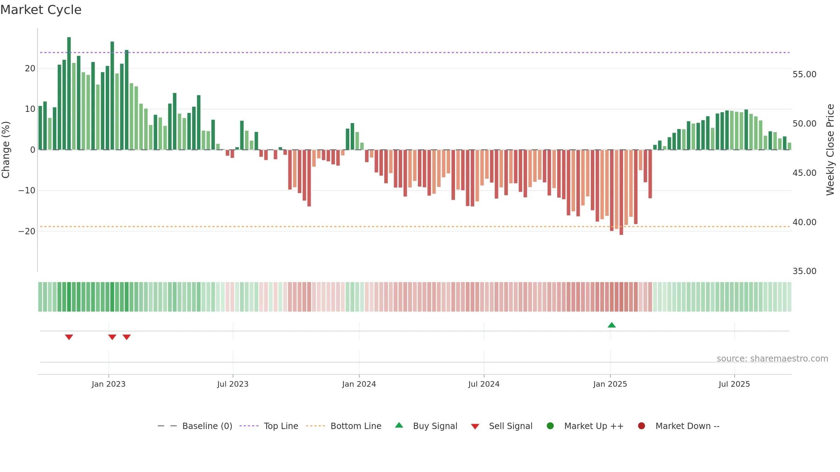Image resolution: width=840 pixels, height=472 pixels.
Task: Click the −10 tick on the Change axis
Action: [x=27, y=191]
